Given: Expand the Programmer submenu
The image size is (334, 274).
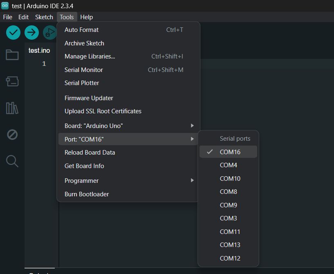Looking at the screenshot, I should coord(128,181).
